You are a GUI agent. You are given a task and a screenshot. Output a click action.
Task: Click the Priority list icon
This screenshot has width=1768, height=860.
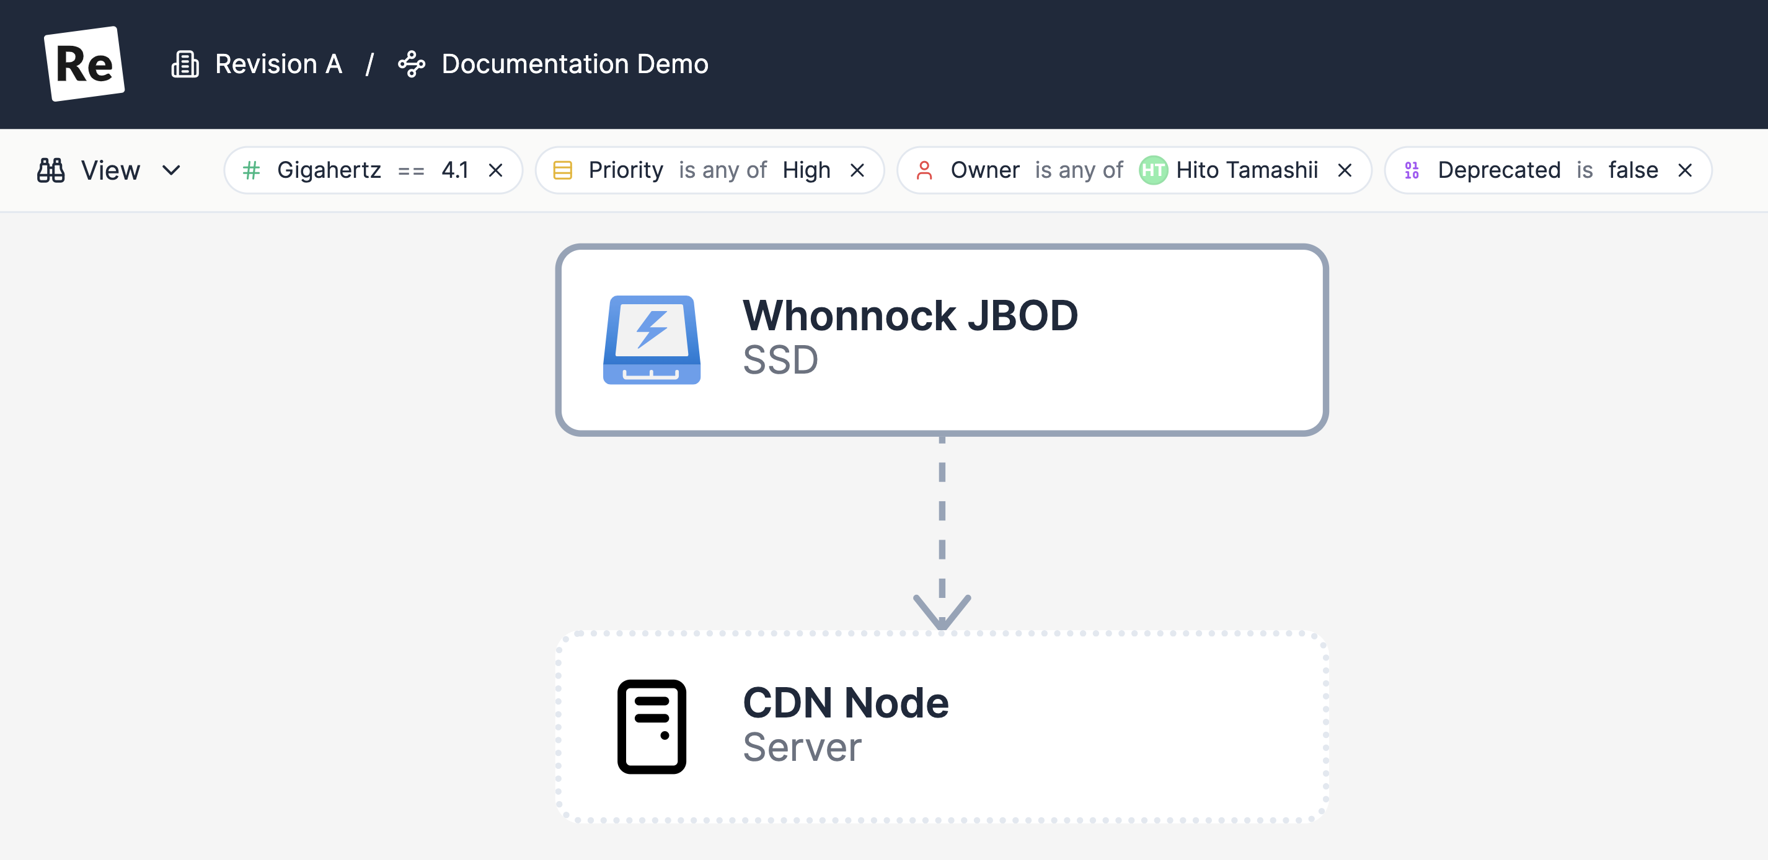click(562, 170)
